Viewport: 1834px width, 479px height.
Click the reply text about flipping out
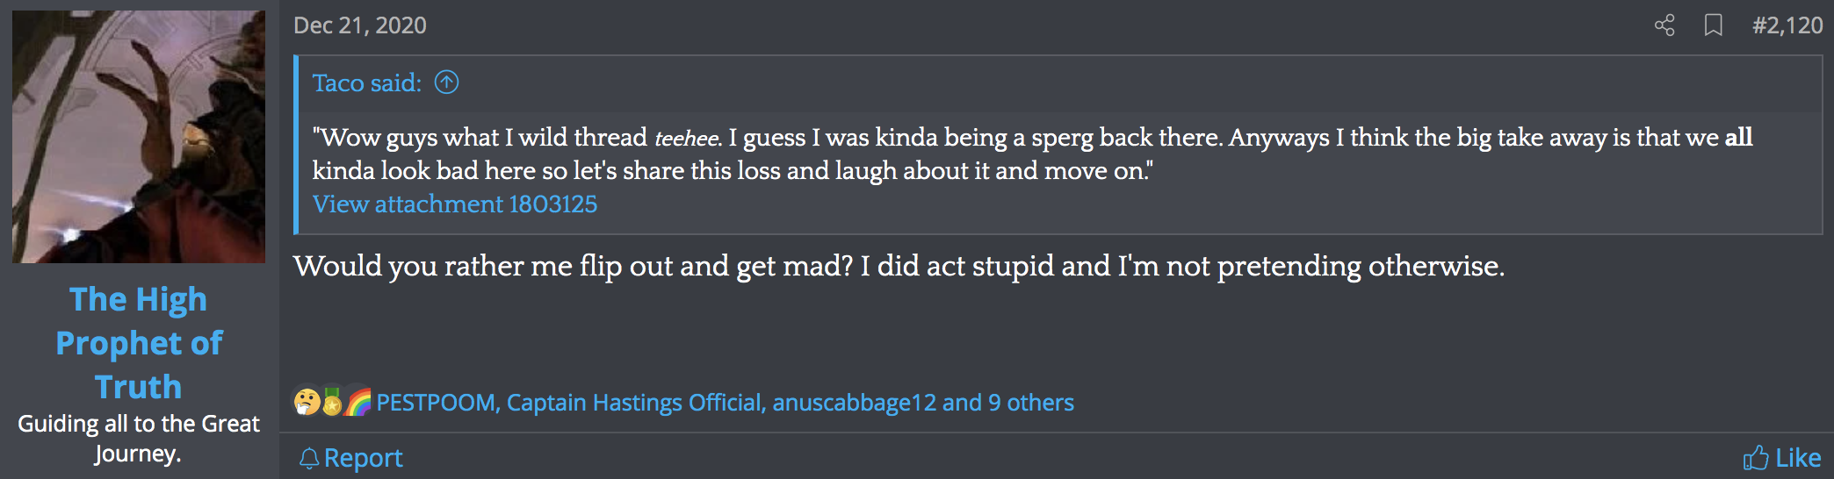pos(899,266)
